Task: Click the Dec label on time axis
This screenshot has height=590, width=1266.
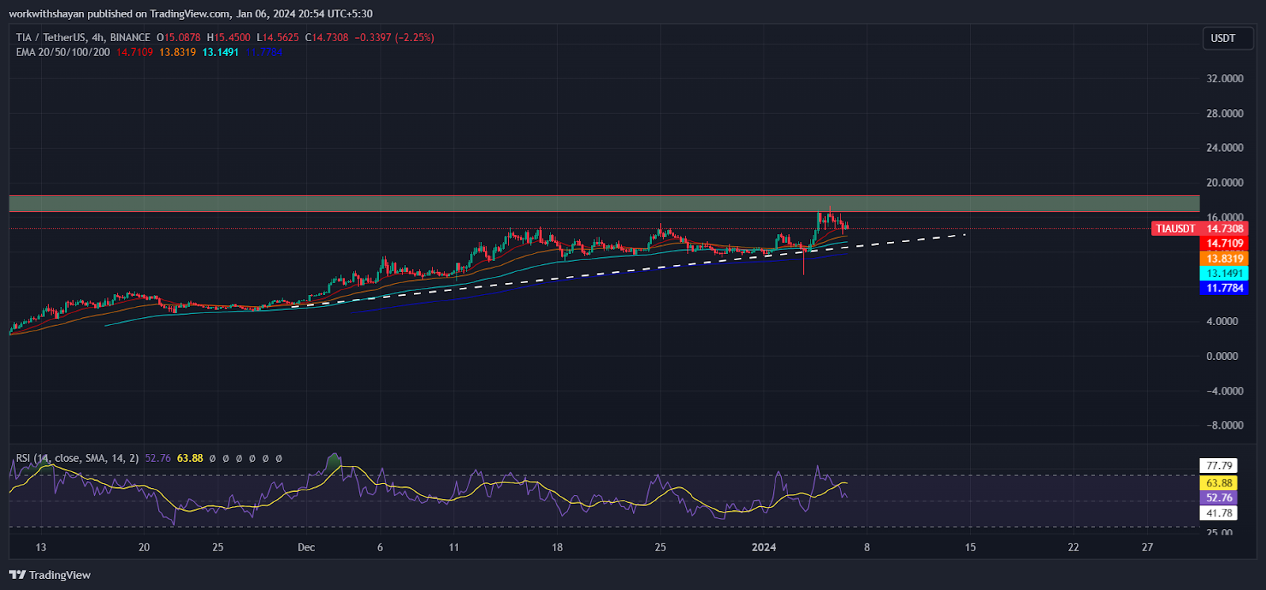Action: point(306,547)
